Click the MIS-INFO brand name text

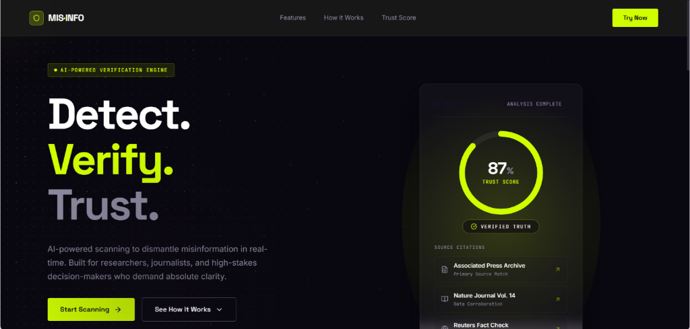(x=66, y=18)
